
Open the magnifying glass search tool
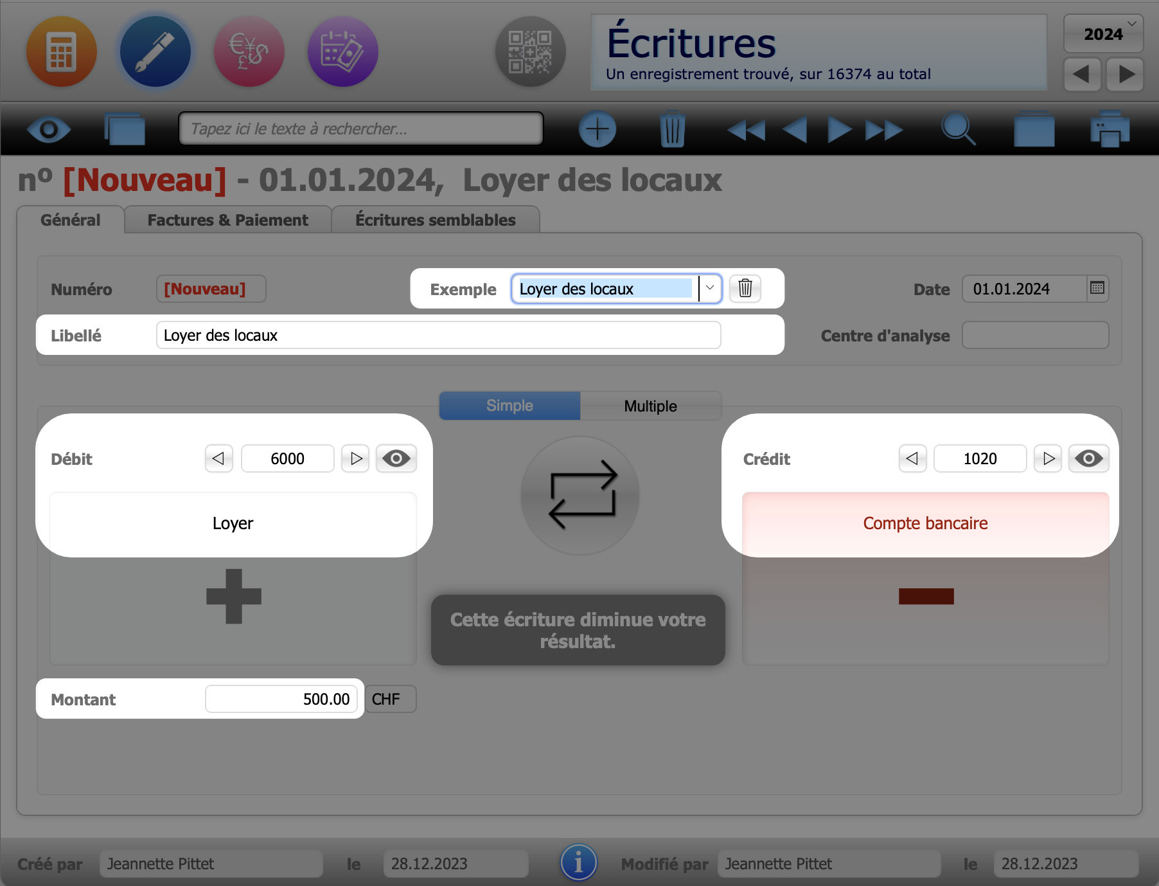(959, 129)
